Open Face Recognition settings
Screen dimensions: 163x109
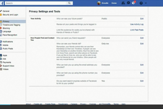click(x=10, y=35)
